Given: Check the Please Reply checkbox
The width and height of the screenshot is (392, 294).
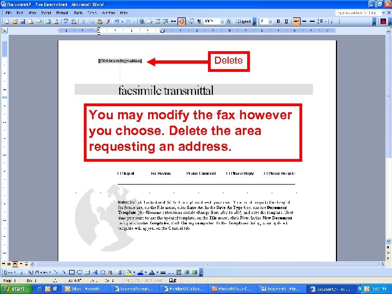Looking at the screenshot, I should (228, 173).
